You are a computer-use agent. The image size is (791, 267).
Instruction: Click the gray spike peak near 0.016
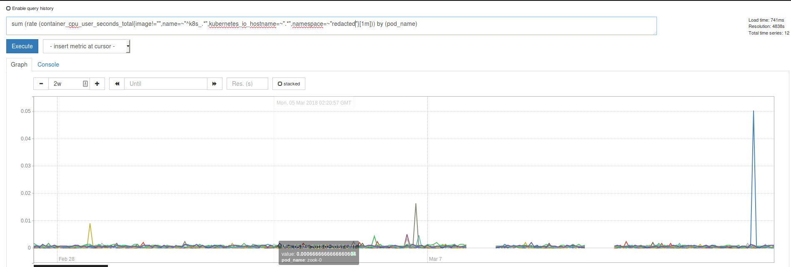point(416,204)
